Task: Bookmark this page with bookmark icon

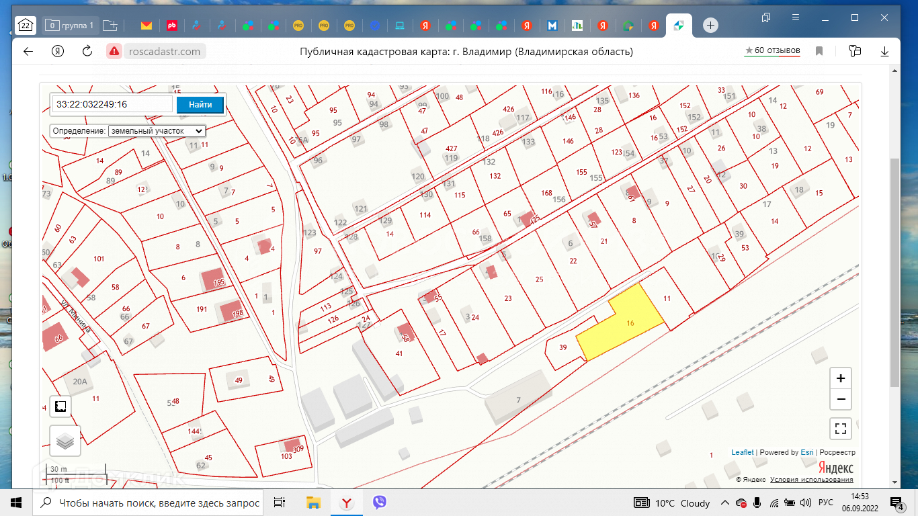Action: coord(819,51)
